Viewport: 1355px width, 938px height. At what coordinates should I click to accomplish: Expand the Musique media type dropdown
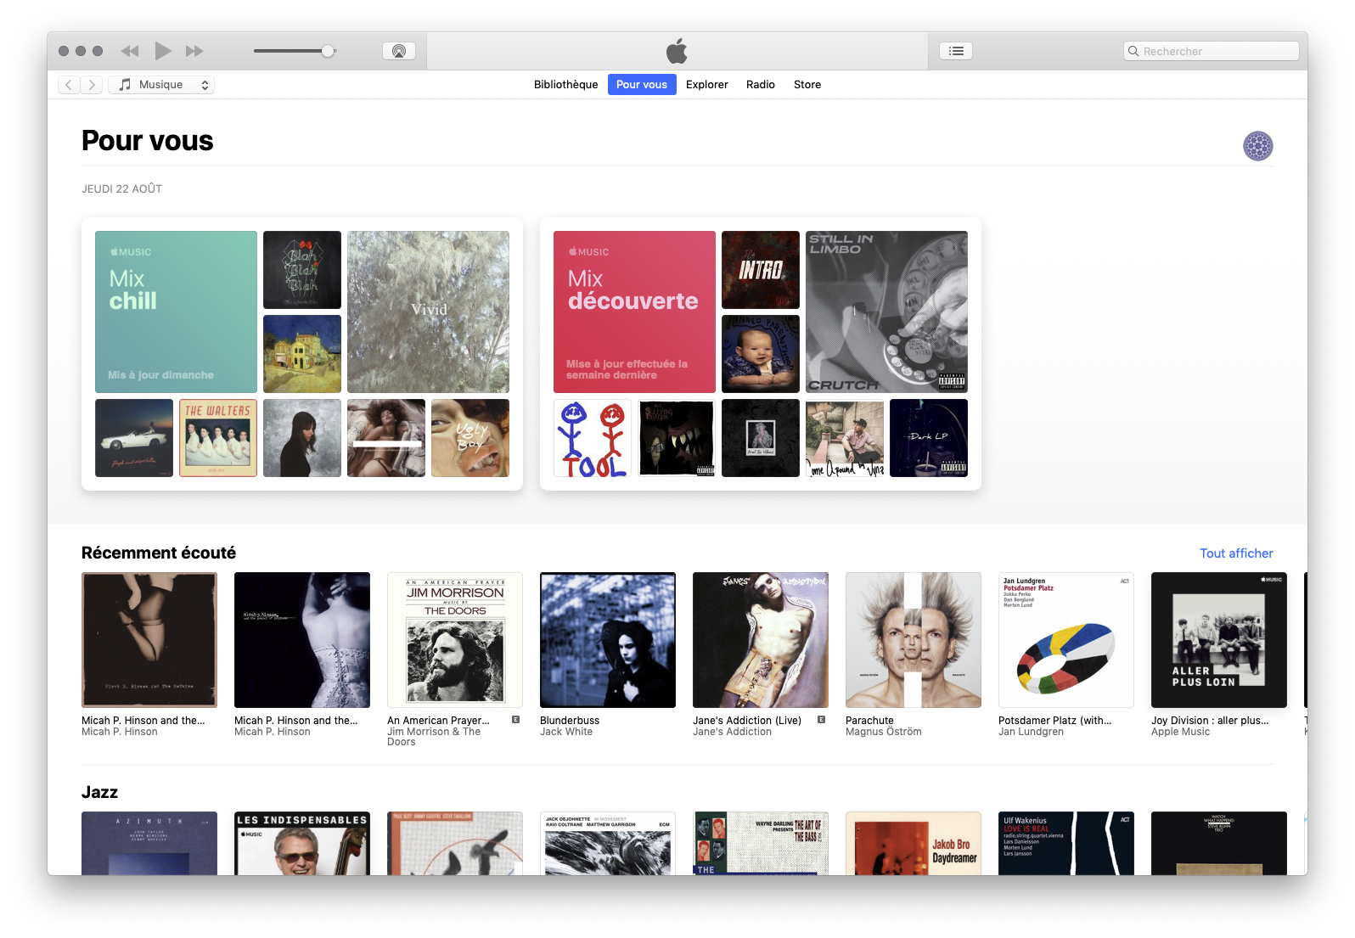point(161,85)
